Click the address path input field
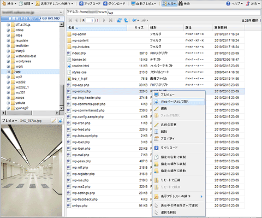Screen dimensions: 262x218 point(184,13)
